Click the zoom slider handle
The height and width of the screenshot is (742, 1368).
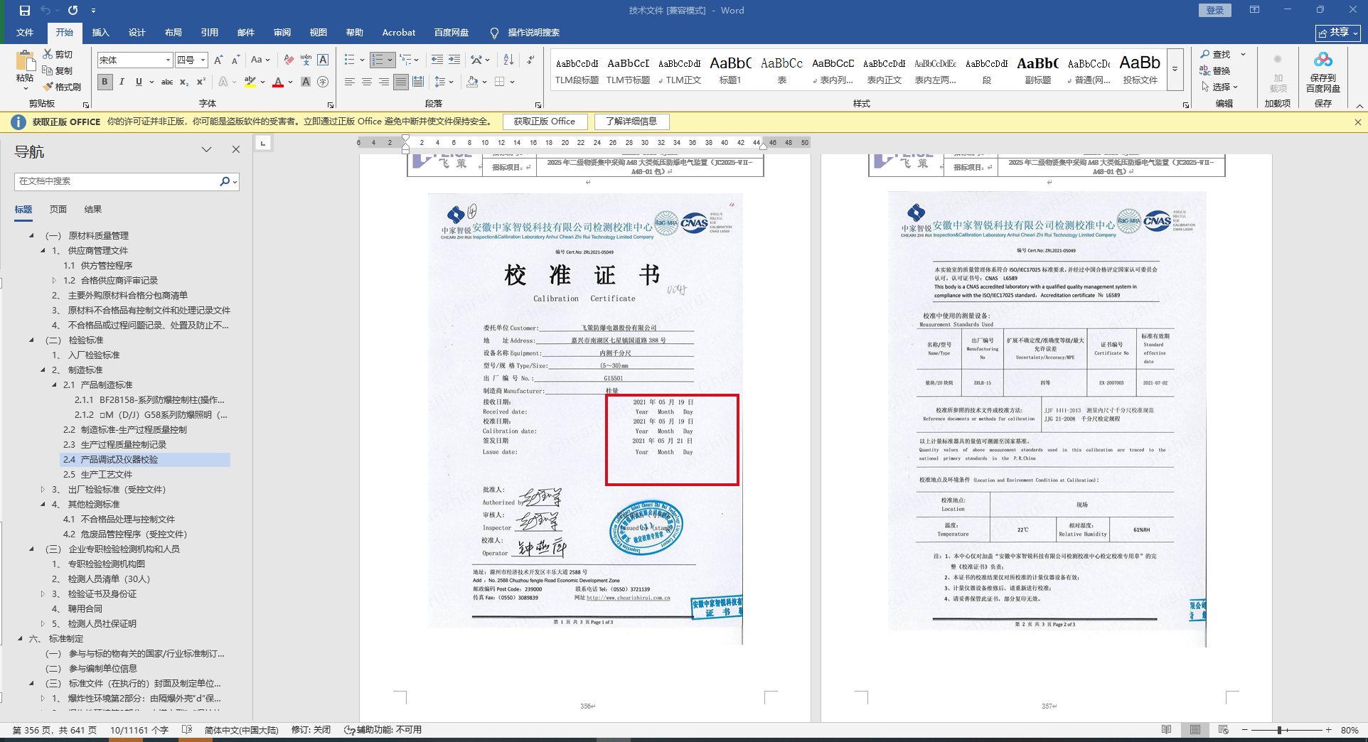tap(1279, 730)
